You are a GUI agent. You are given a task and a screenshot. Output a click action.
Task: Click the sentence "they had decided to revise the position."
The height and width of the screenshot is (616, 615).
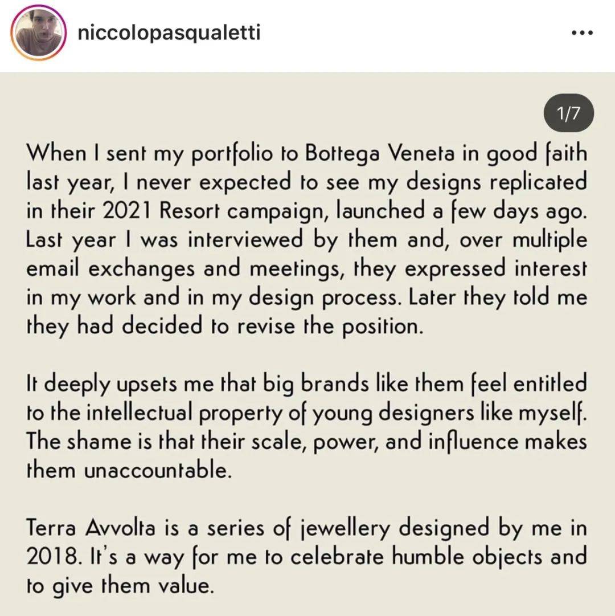pyautogui.click(x=225, y=327)
